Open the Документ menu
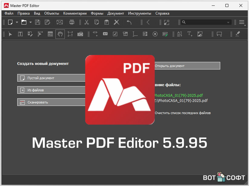The width and height of the screenshot is (249, 186). [x=116, y=13]
